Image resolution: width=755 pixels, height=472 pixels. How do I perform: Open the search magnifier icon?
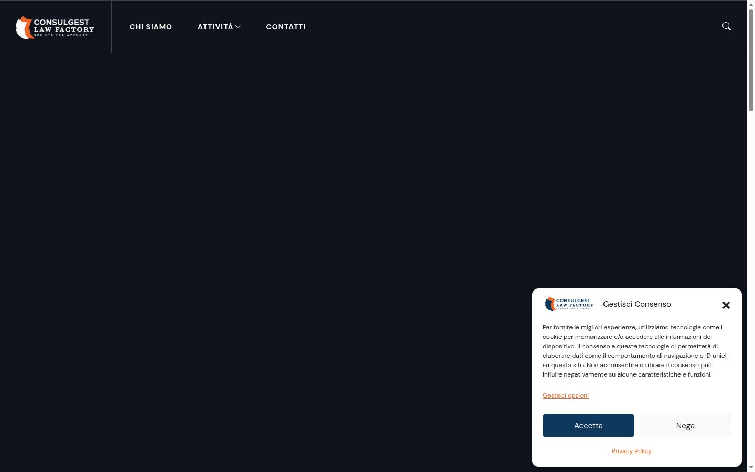point(727,26)
